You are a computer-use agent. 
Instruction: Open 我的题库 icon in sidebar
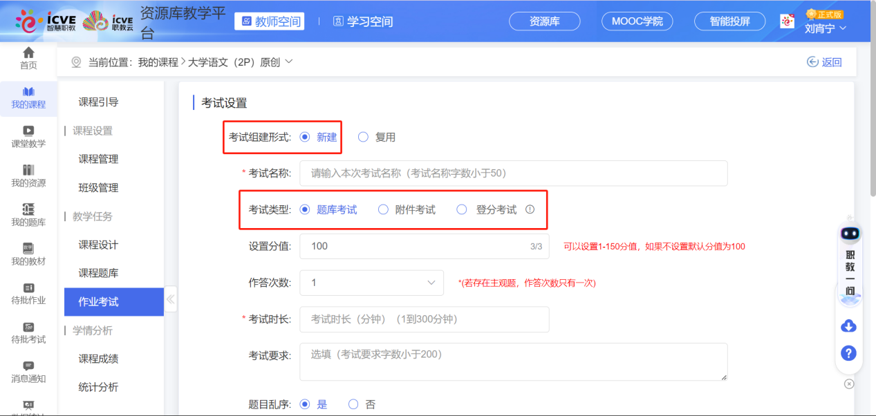(x=28, y=209)
